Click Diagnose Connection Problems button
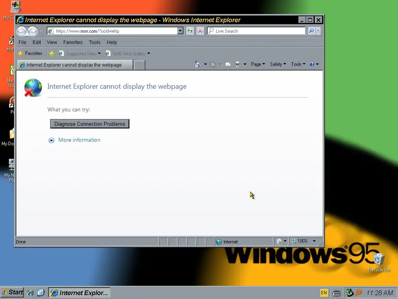398x299 pixels. (x=90, y=124)
